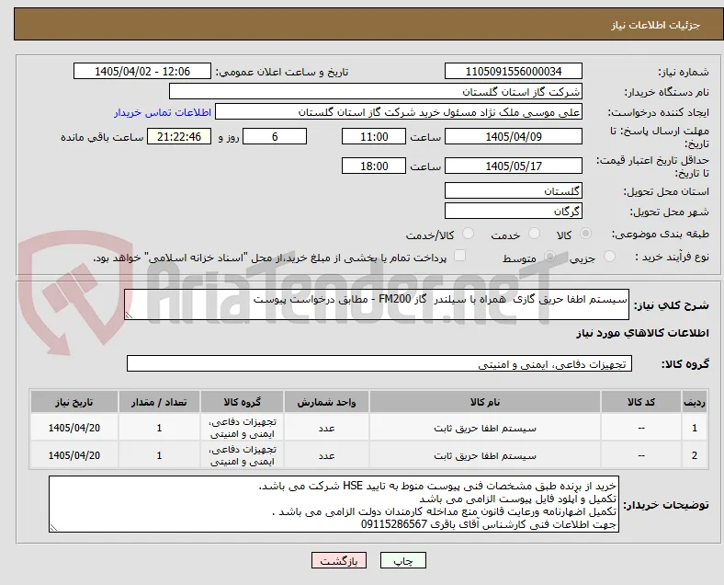Toggle the اسناد خزانه اسلامی payment checkbox
724x585 pixels.
(x=460, y=256)
